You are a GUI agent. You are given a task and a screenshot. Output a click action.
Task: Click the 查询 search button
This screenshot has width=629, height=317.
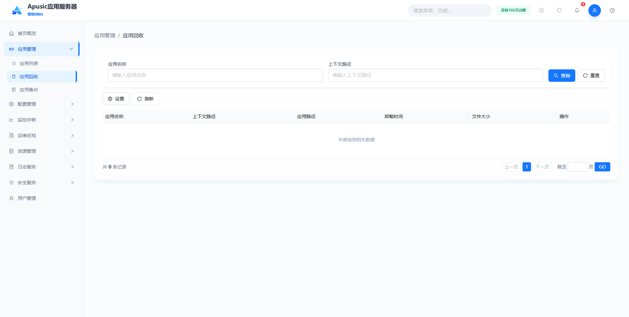[562, 76]
